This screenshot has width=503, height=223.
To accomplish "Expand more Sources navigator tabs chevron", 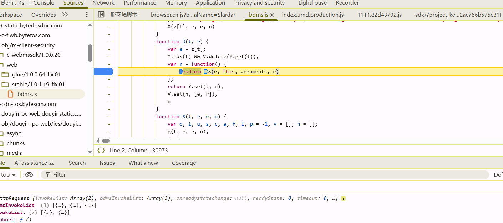I will point(65,15).
